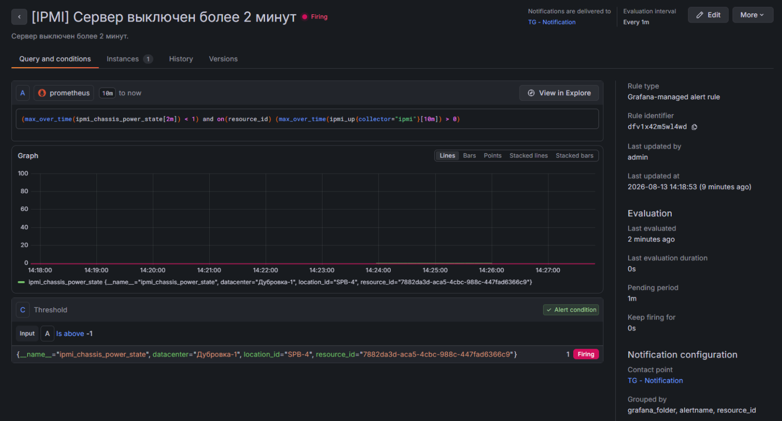Open the Instances tab
Image resolution: width=782 pixels, height=421 pixels.
tap(129, 59)
